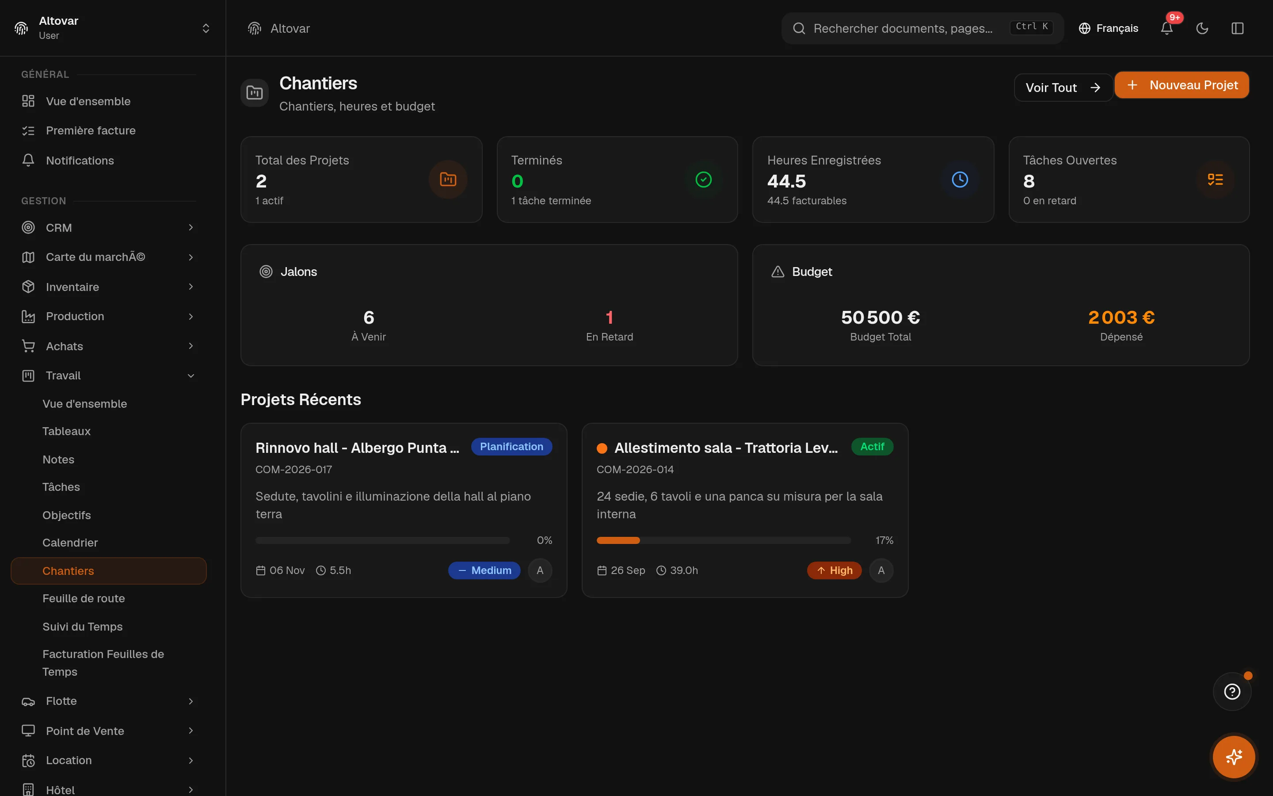Click the Allestimento sala 17% progress bar
Viewport: 1273px width, 796px height.
[x=723, y=541]
